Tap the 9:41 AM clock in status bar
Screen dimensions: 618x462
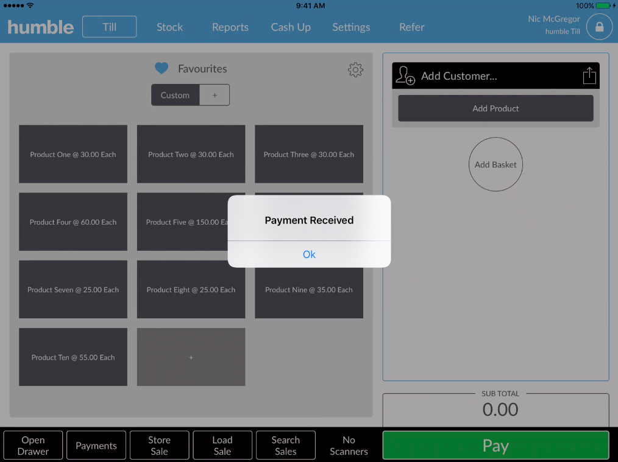tap(311, 5)
